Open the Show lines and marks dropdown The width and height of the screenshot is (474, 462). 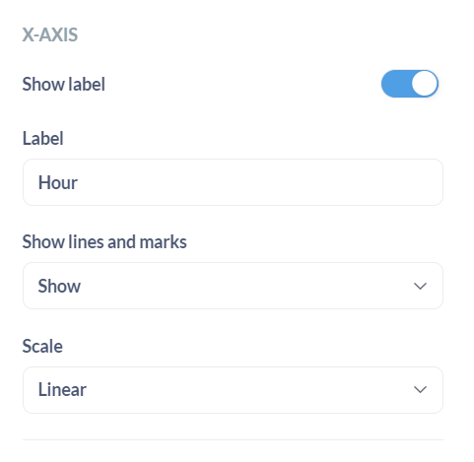(233, 286)
